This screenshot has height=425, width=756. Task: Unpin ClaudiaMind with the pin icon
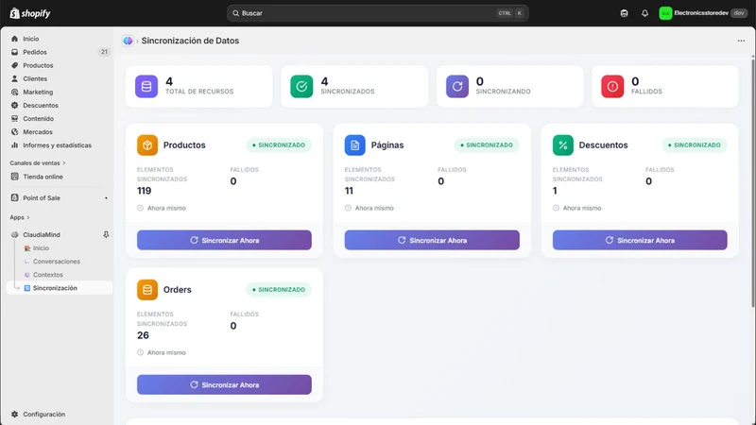[106, 234]
